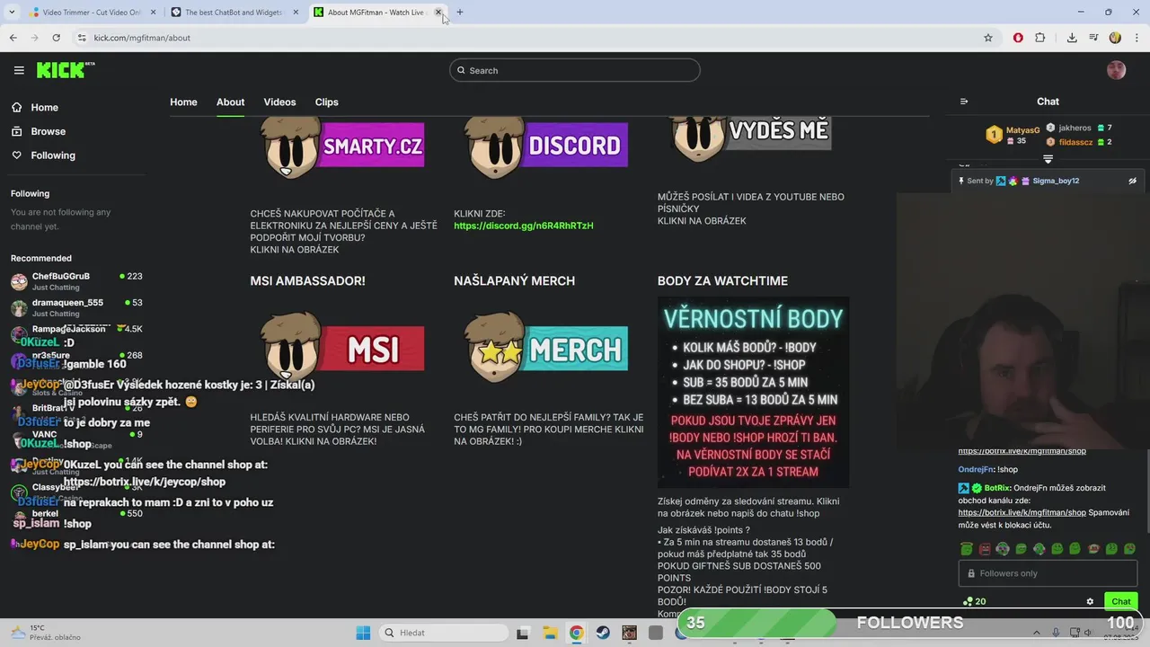Click the channel points counter showing 20

[x=974, y=601]
